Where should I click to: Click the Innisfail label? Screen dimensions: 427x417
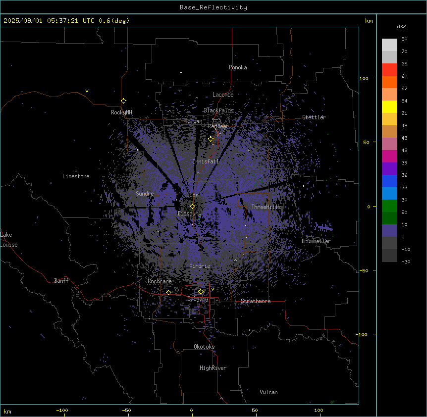pos(206,161)
